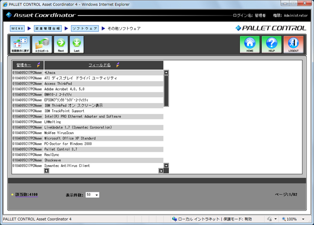Select the LiveUpdate 1.7 (Symantec Corporation) row
This screenshot has height=225, width=314.
point(88,127)
